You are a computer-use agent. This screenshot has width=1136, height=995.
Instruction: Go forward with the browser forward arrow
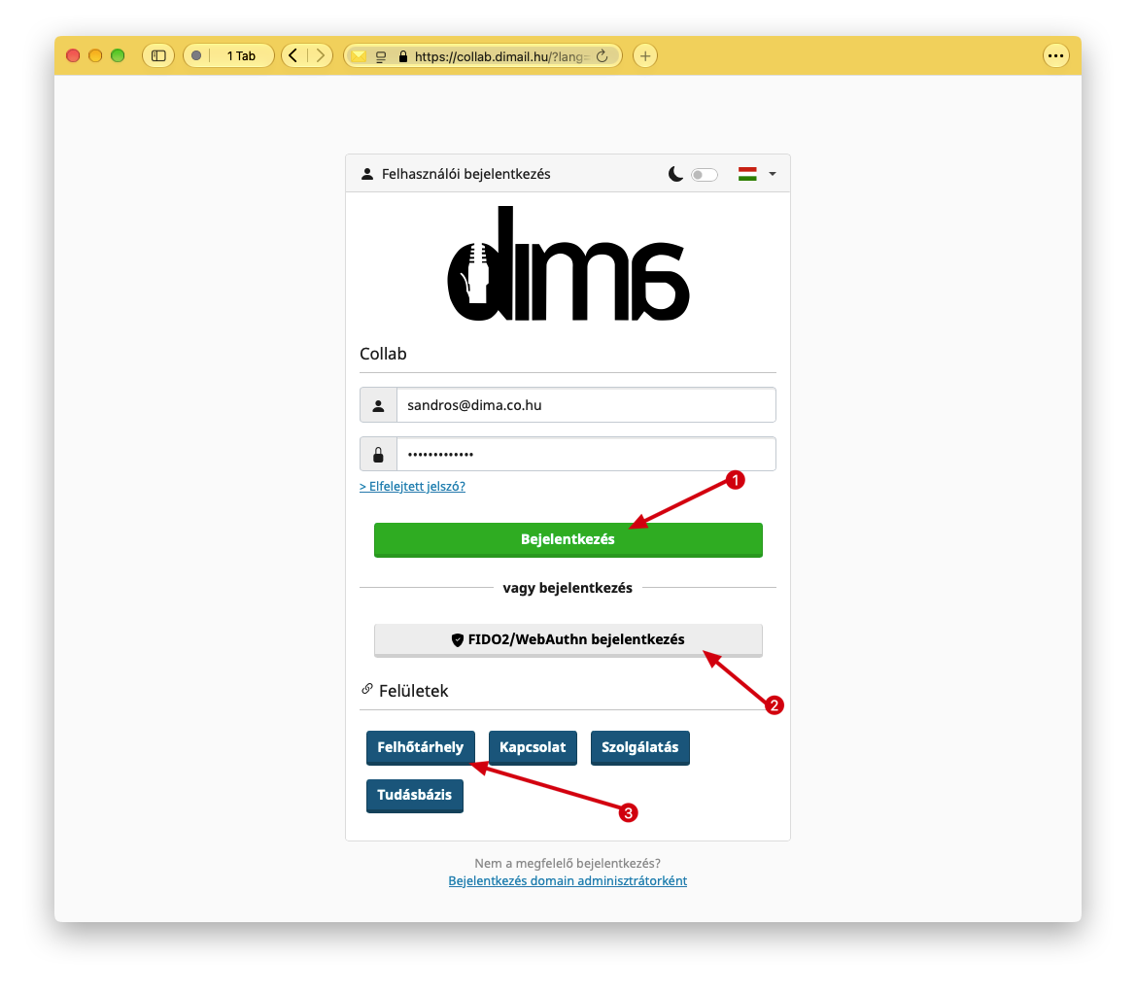point(320,55)
